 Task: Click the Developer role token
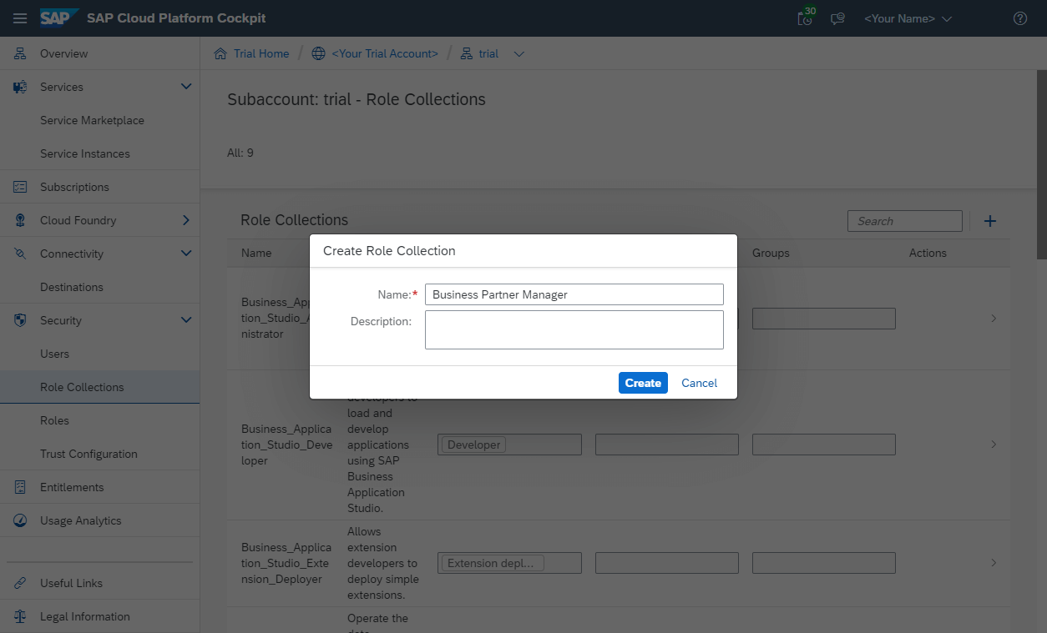pos(473,445)
